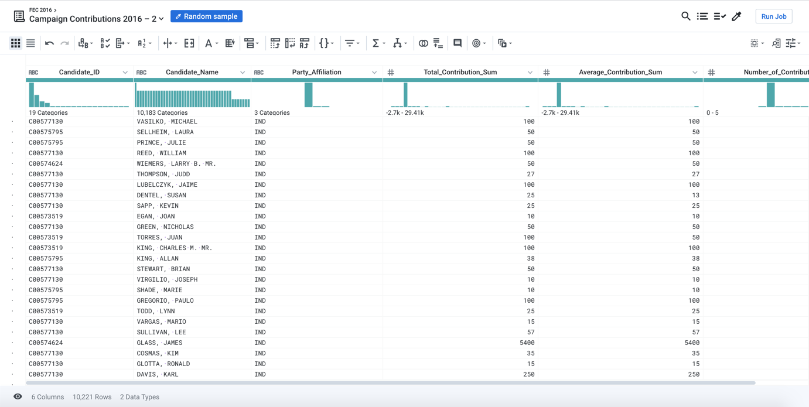
Task: Click the horizontal scrollbar below the data grid
Action: 390,383
